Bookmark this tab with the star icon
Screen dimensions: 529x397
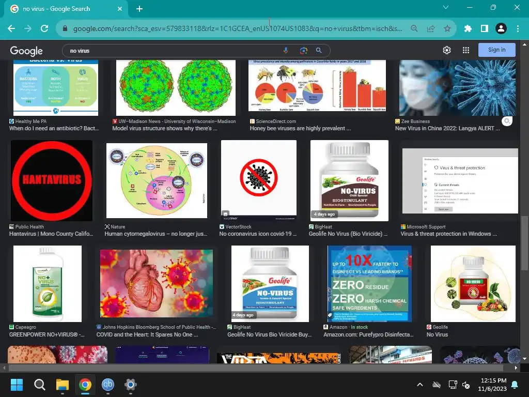(x=447, y=29)
